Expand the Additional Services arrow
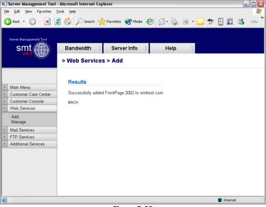The image size is (266, 207). [5, 144]
